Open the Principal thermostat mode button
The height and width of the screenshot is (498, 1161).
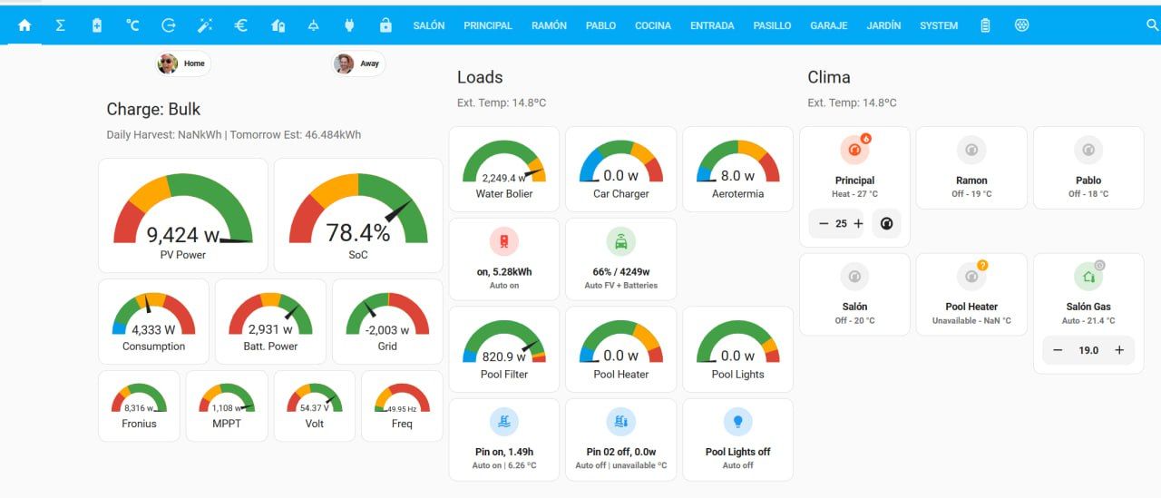886,223
